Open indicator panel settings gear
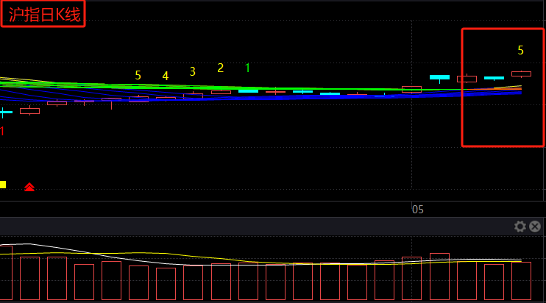546x303 pixels. pos(520,227)
